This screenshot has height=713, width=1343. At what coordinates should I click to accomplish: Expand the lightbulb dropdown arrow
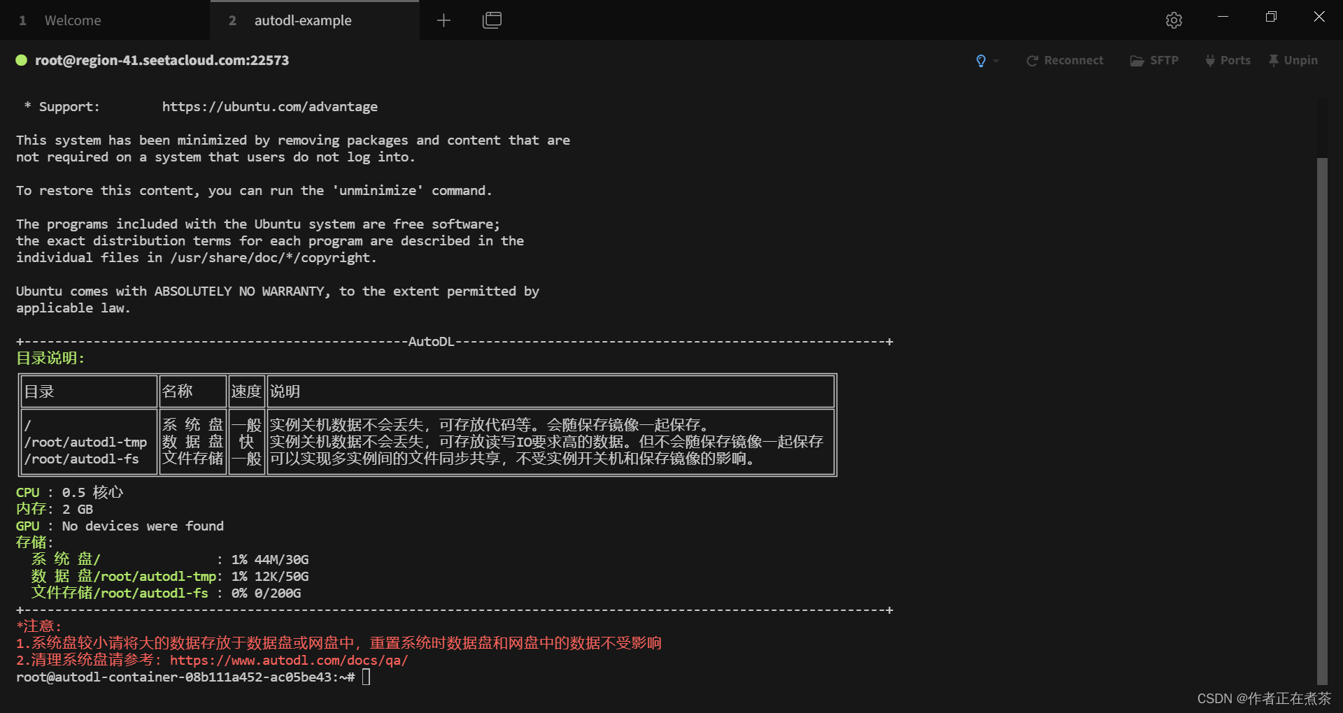pos(996,61)
